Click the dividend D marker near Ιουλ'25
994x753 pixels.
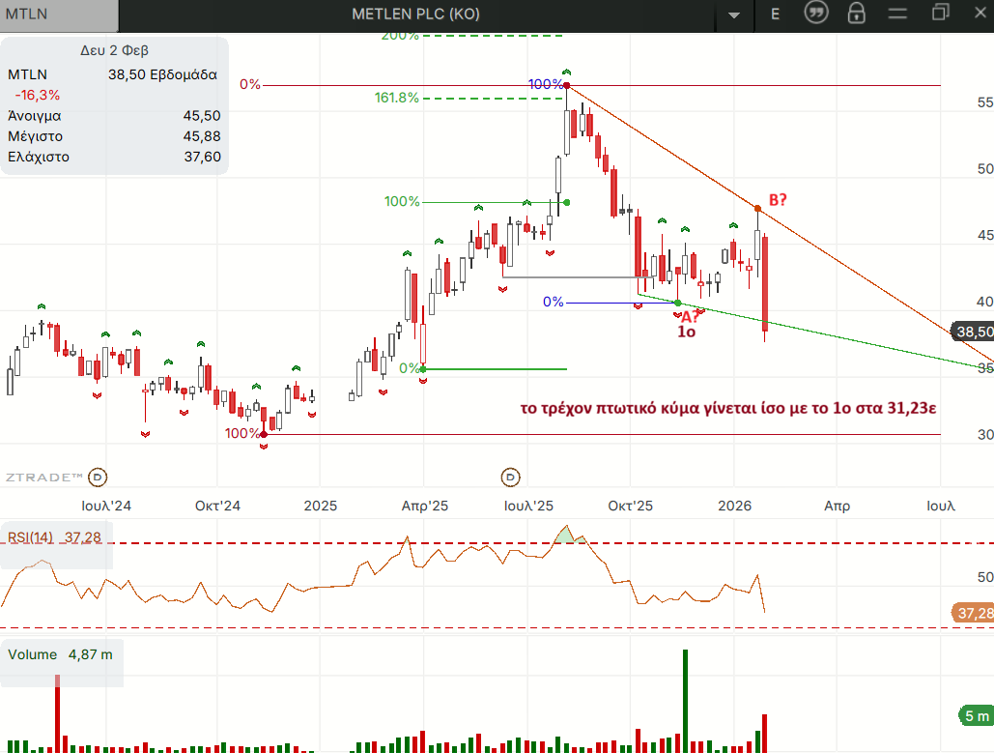coord(510,477)
